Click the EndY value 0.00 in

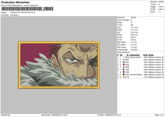tap(133, 40)
